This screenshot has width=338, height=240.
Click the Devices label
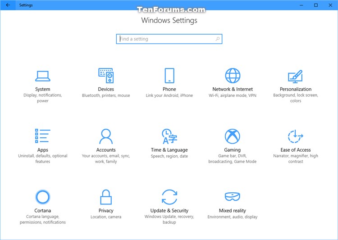click(106, 89)
